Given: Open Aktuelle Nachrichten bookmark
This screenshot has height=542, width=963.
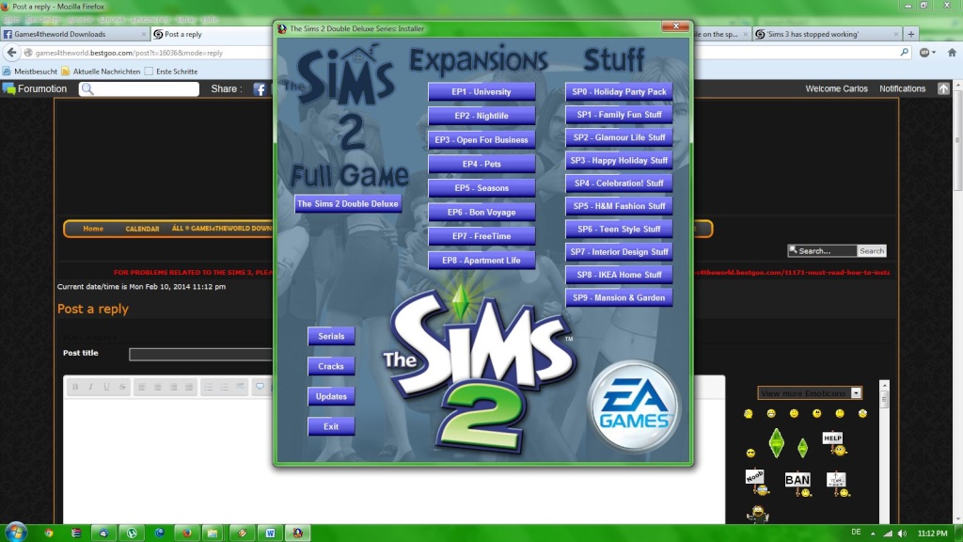Looking at the screenshot, I should [x=101, y=72].
